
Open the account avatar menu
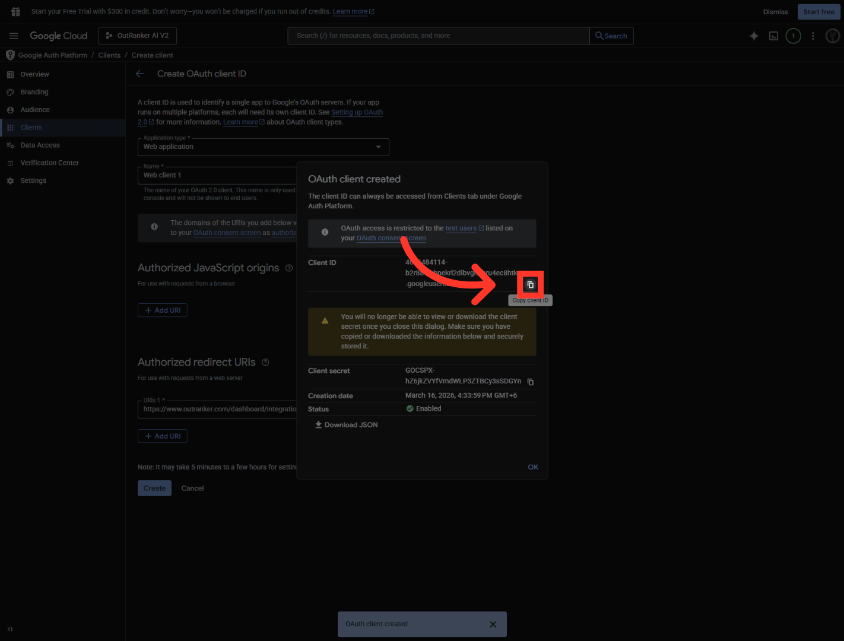[832, 36]
